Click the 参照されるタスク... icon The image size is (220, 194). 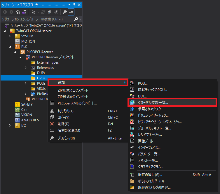[x=132, y=109]
